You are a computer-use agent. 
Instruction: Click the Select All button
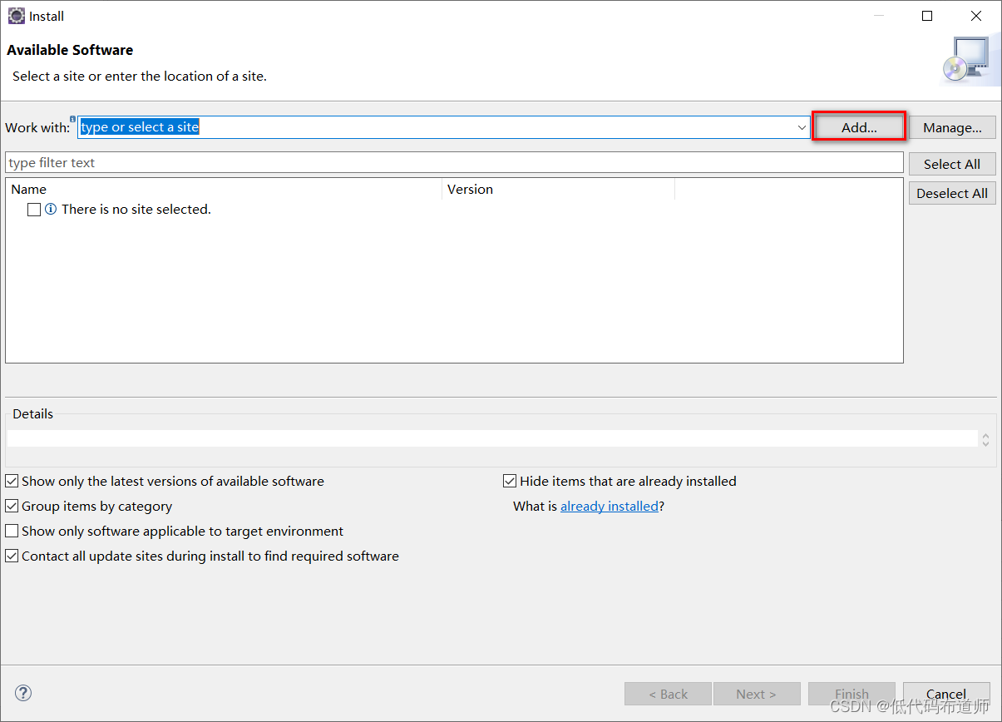[x=952, y=164]
